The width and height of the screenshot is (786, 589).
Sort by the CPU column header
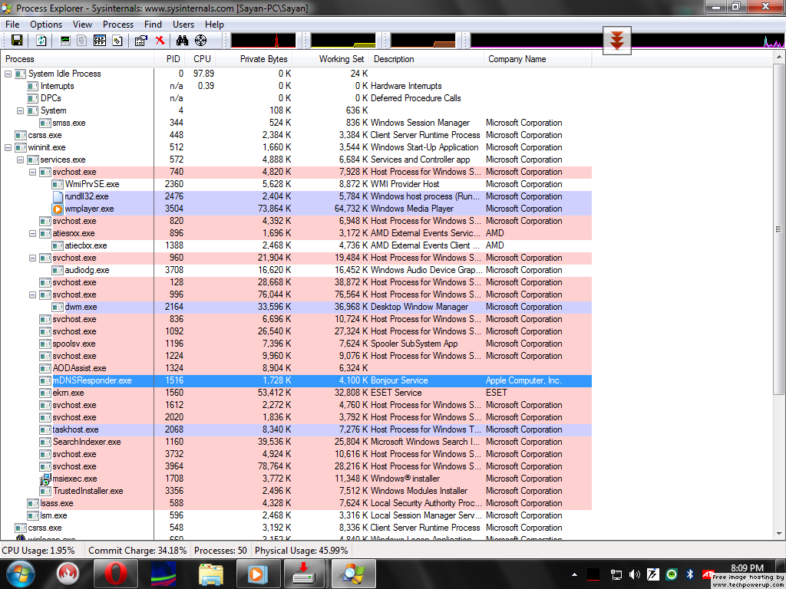(x=202, y=59)
